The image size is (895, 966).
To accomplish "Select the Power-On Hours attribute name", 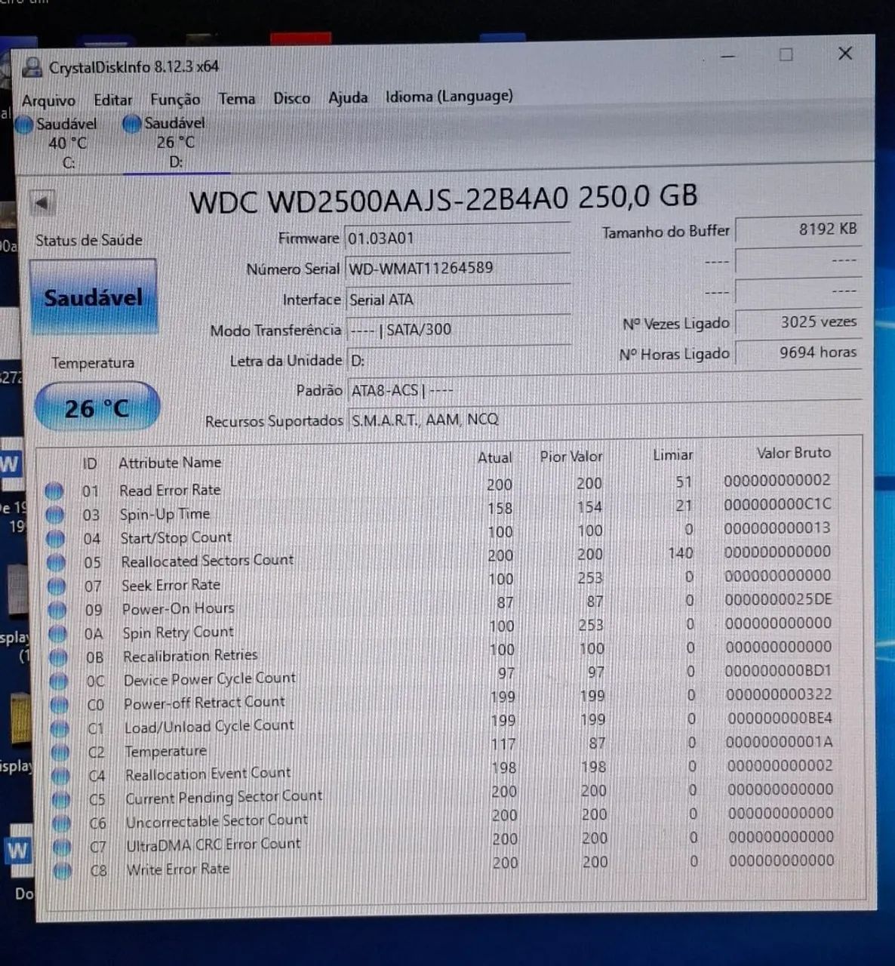I will tap(178, 608).
